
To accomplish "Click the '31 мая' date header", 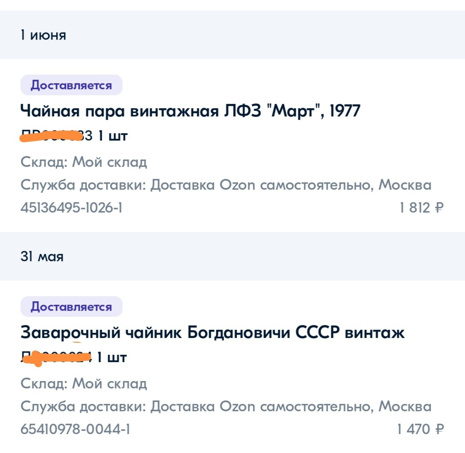I will point(42,256).
